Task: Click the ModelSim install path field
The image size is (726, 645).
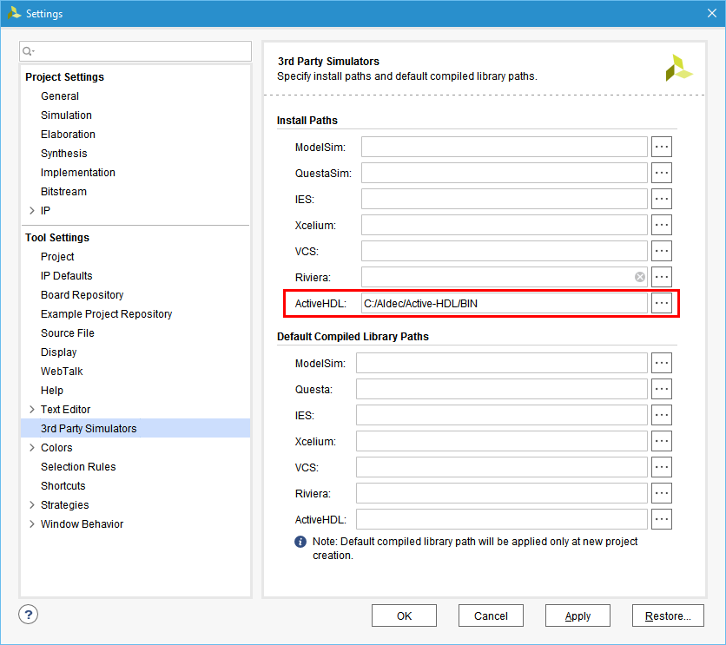Action: point(505,147)
